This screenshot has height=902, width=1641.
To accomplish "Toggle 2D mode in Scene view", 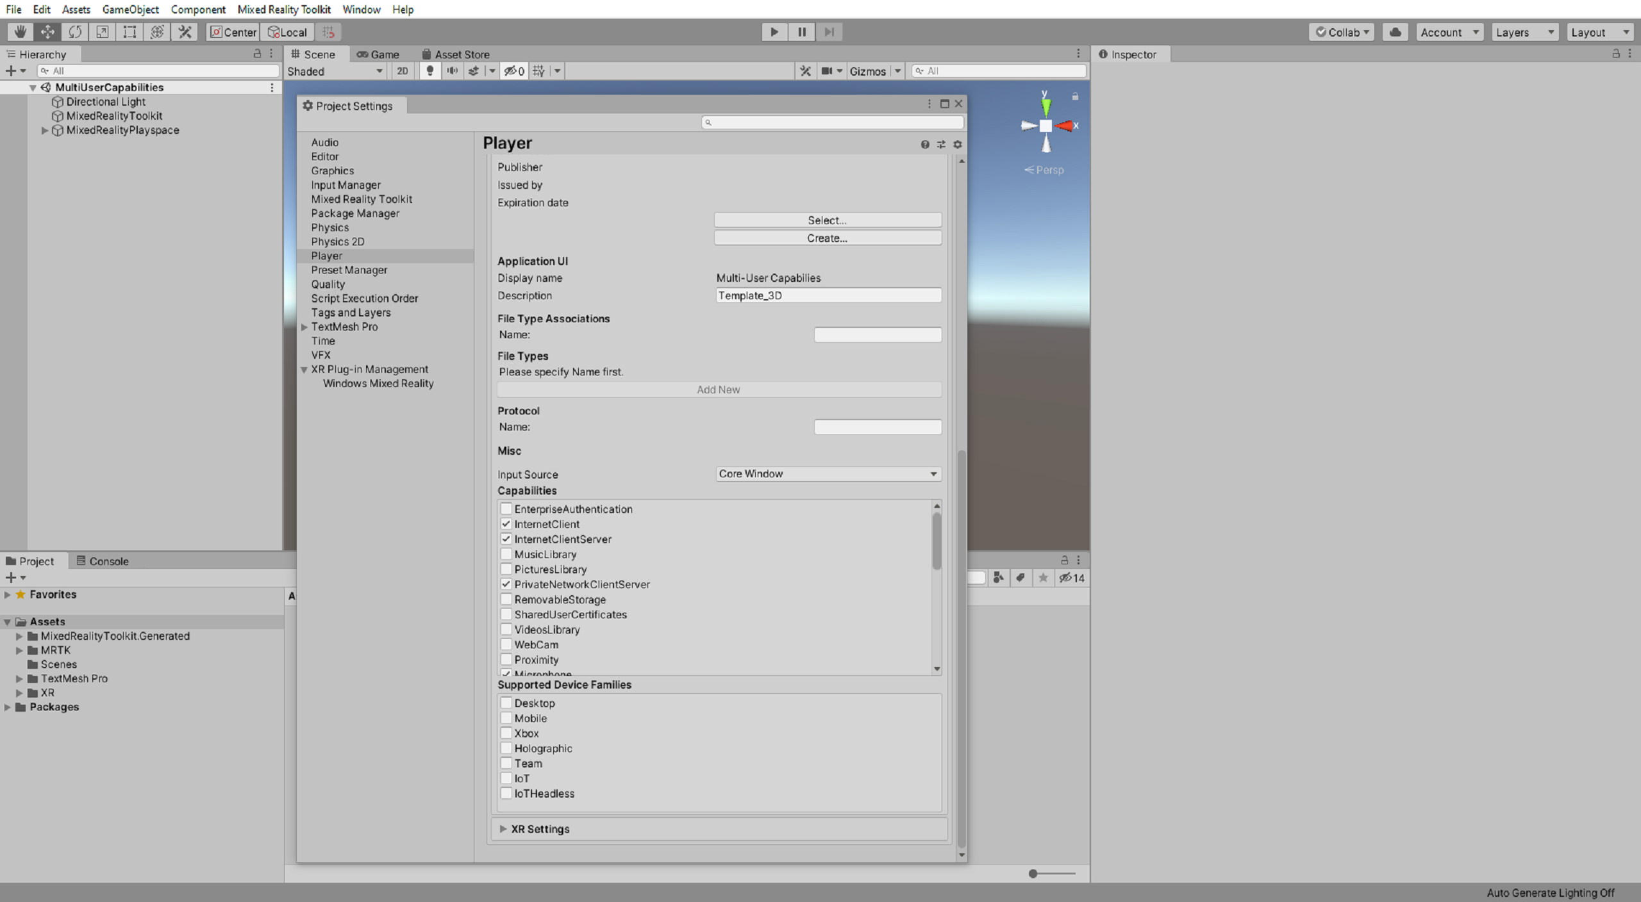I will [x=402, y=70].
